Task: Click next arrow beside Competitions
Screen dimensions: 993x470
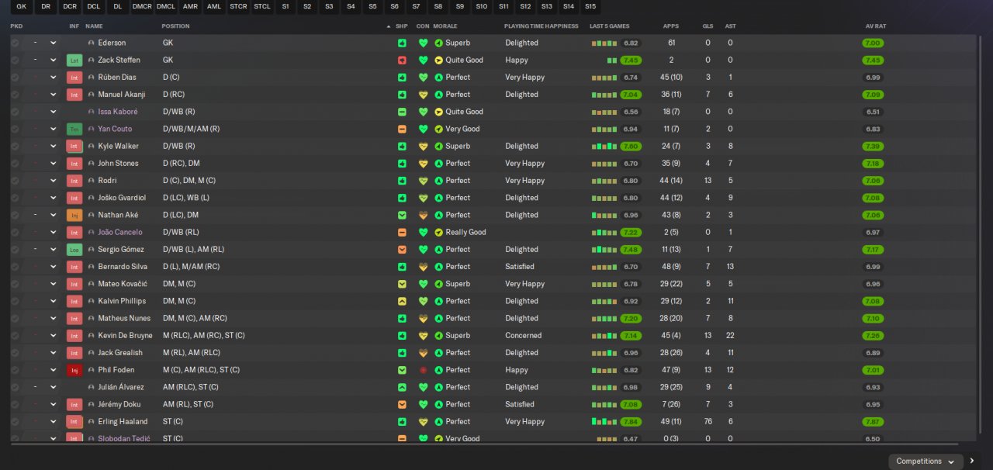Action: [972, 461]
